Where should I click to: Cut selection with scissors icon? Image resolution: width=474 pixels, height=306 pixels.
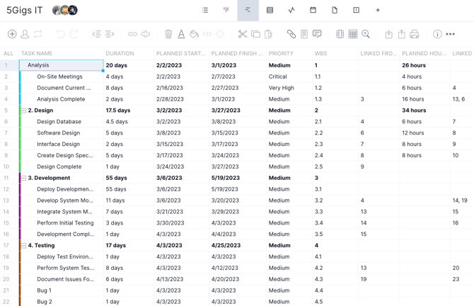(243, 34)
